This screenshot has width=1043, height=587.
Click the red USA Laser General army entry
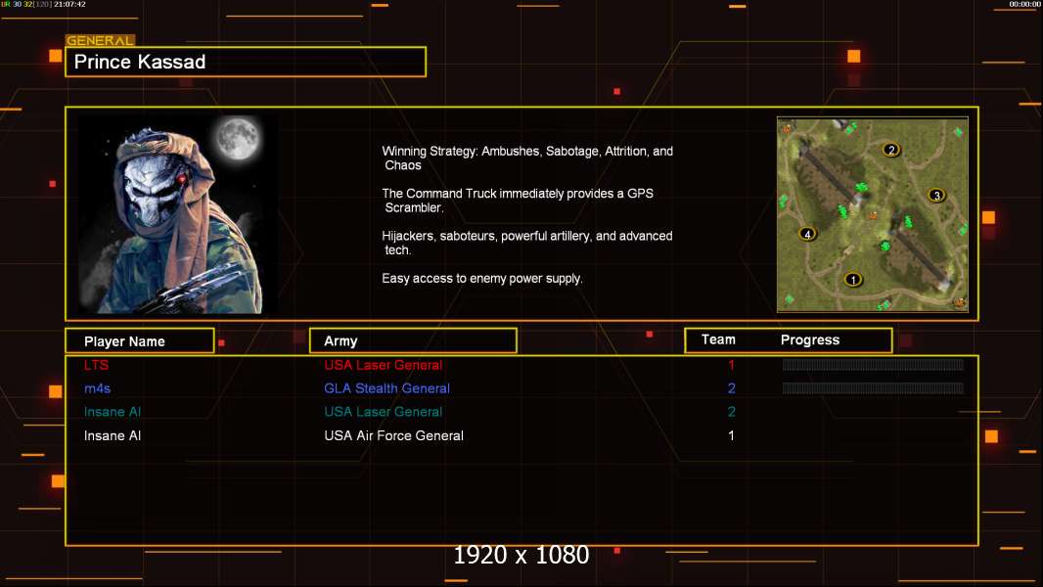pos(384,364)
